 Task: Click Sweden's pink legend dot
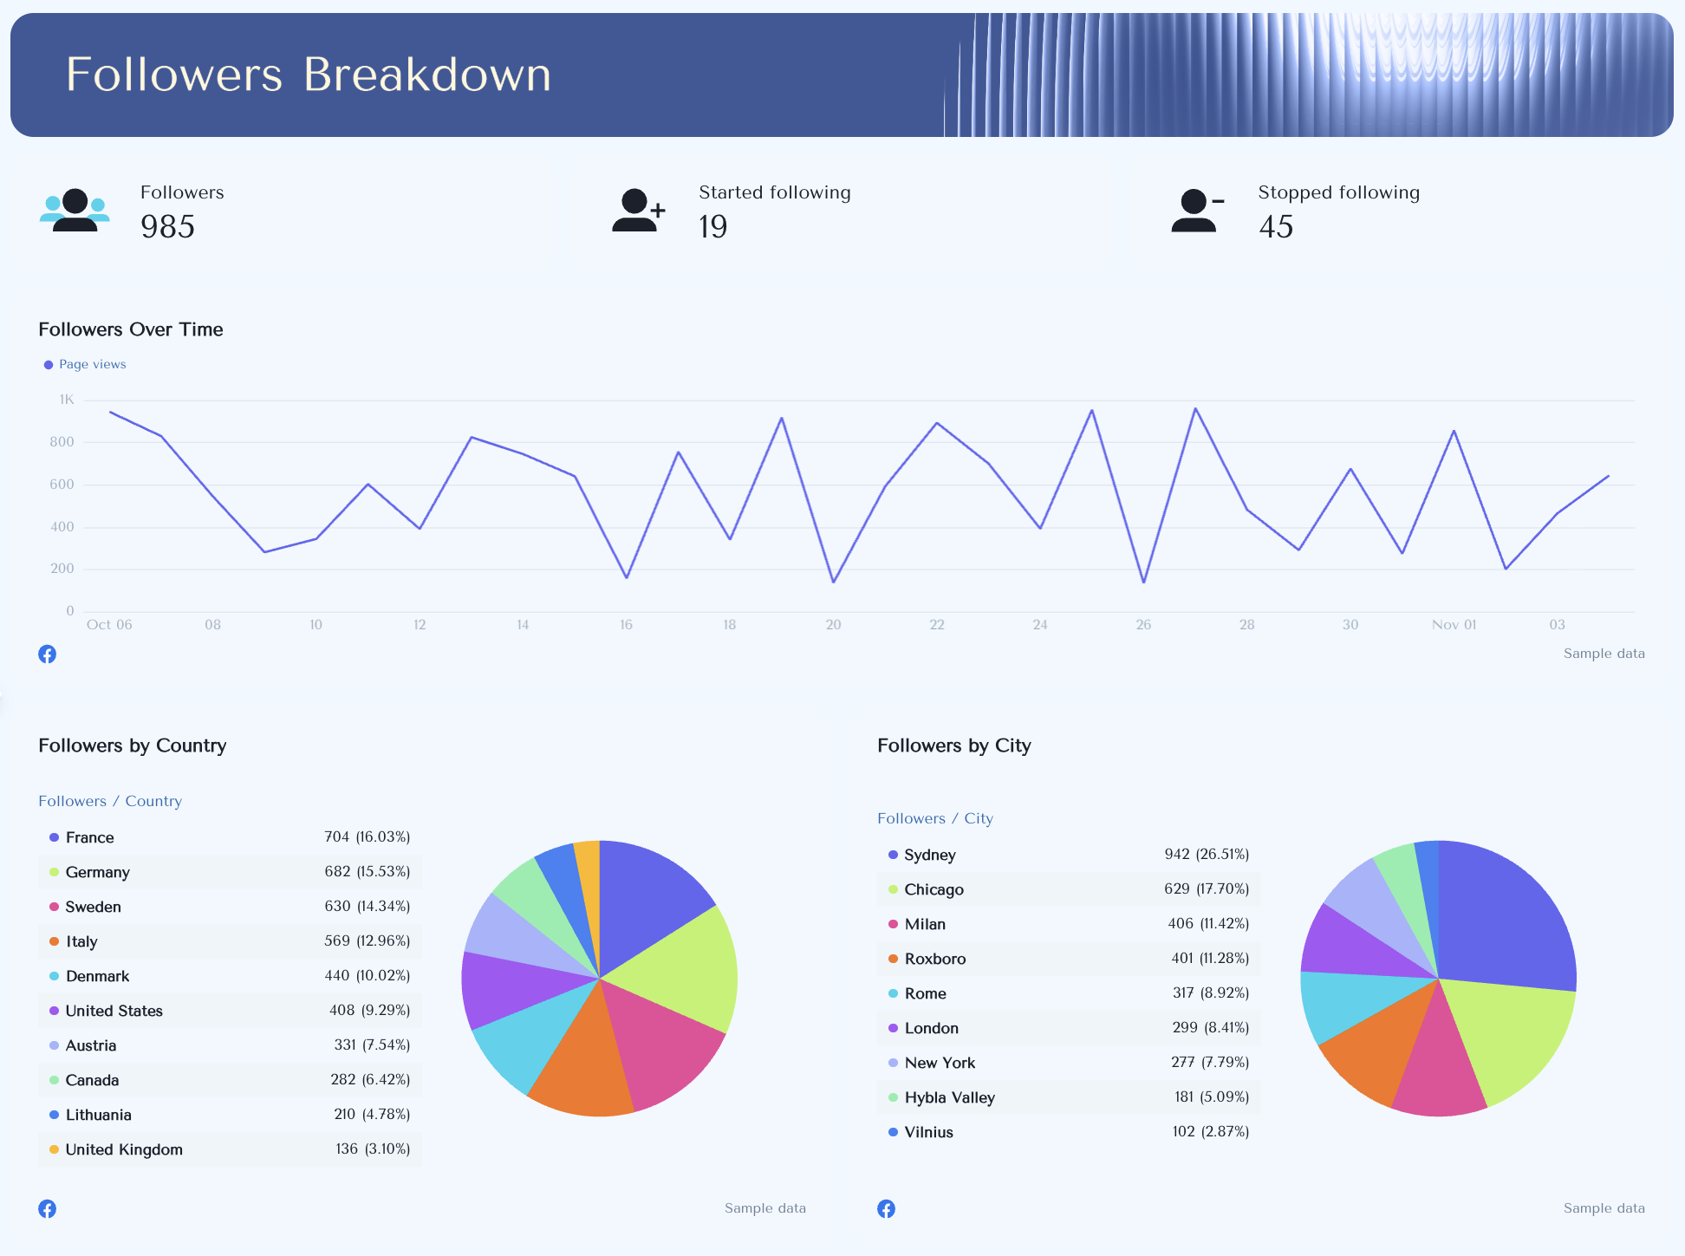coord(55,907)
